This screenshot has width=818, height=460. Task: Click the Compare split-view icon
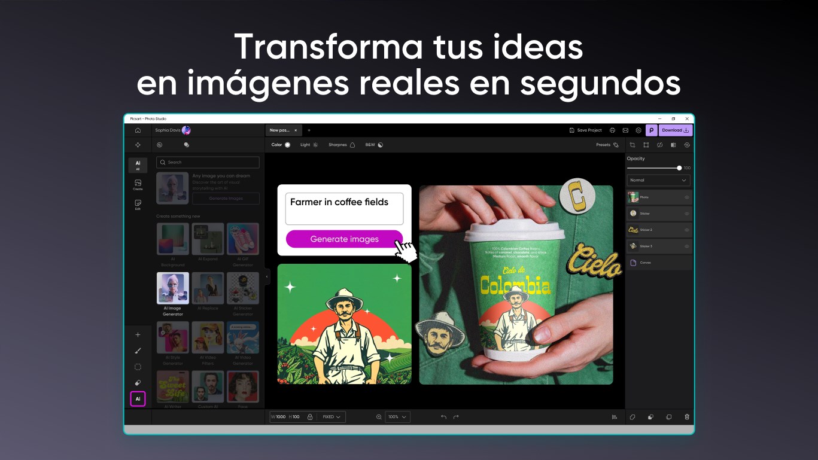click(673, 145)
